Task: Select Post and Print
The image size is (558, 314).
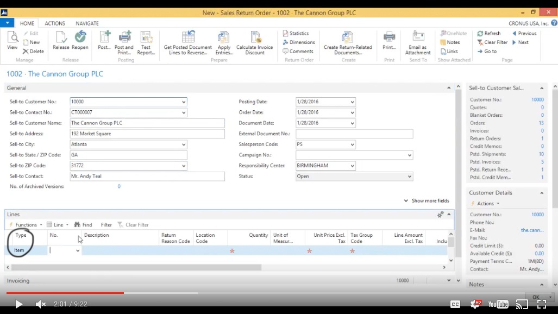Action: coord(124,43)
